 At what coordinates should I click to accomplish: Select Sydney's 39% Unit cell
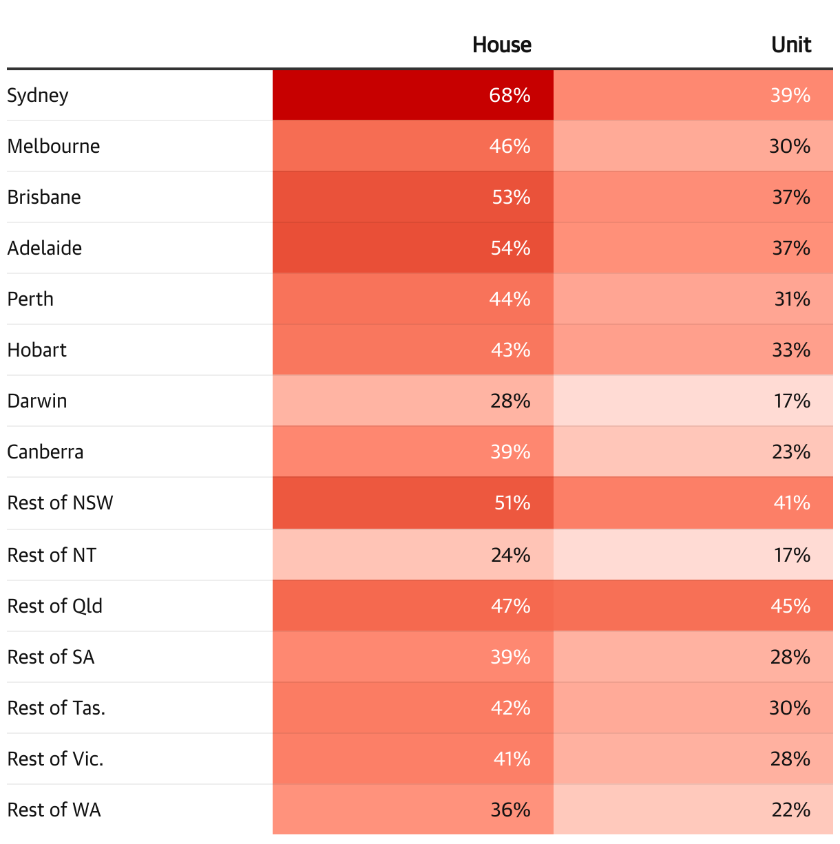point(693,95)
